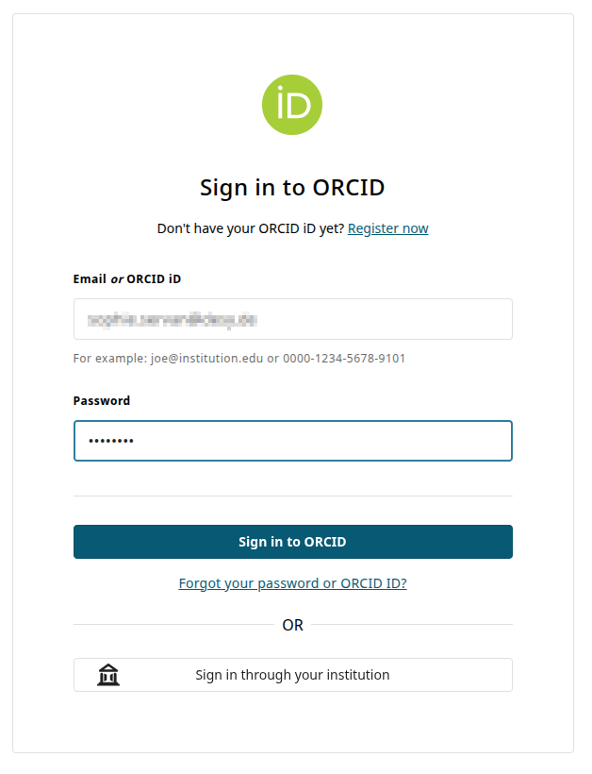Viewport: 592px width, 774px height.
Task: Click the Don't have your ORCID iD yet text
Action: [250, 228]
